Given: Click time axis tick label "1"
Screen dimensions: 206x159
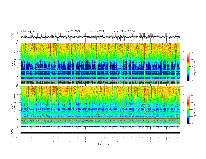Looking at the screenshot, I should pos(37,142).
